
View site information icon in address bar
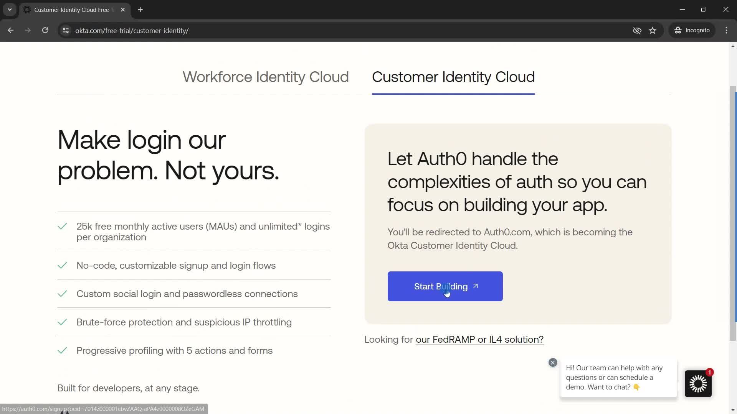point(66,30)
